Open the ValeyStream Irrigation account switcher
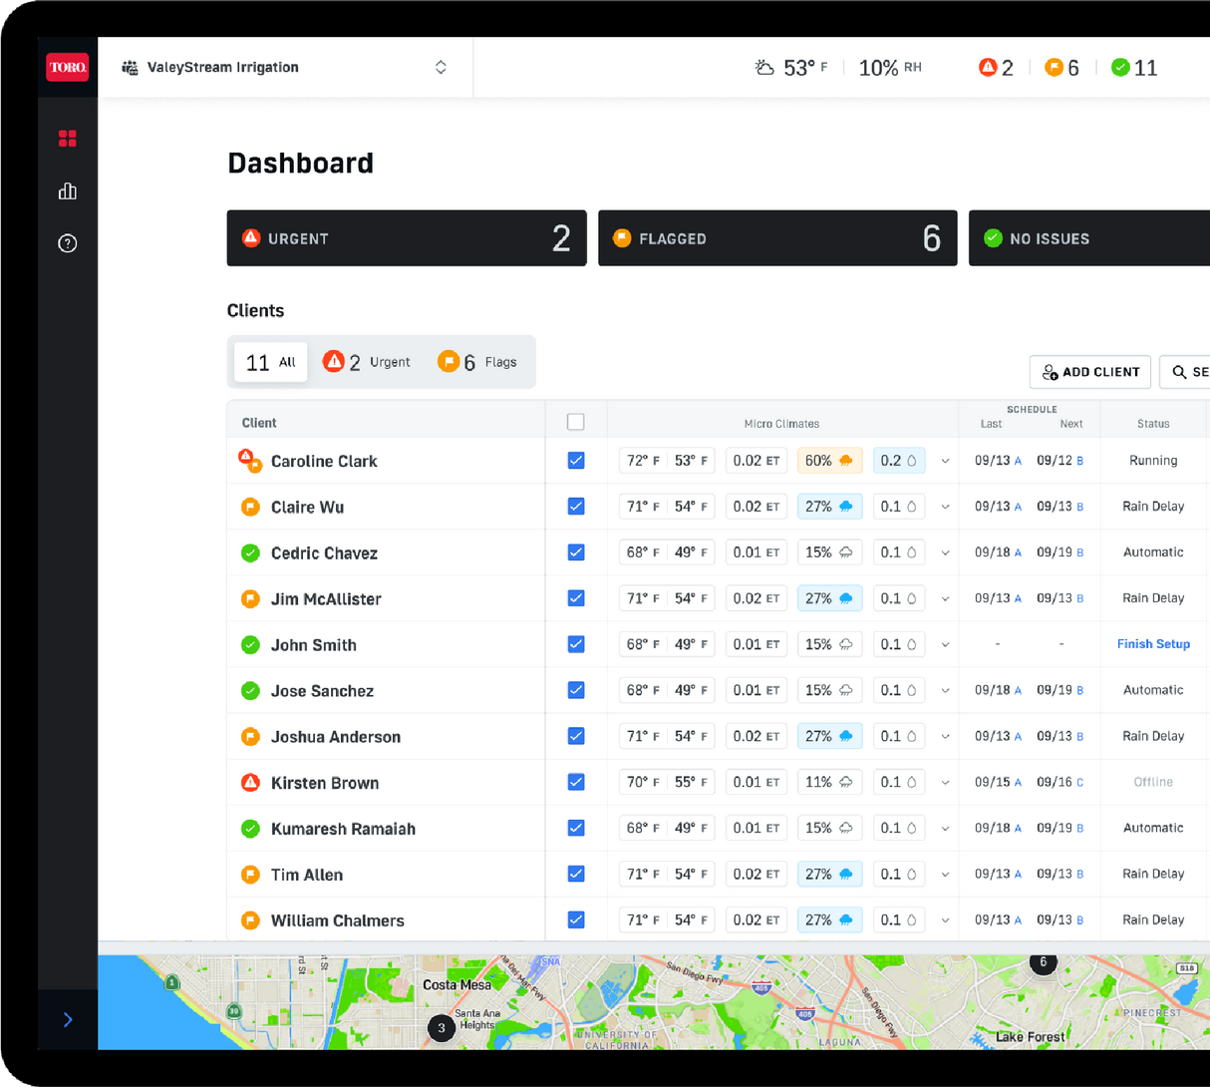 coord(285,67)
